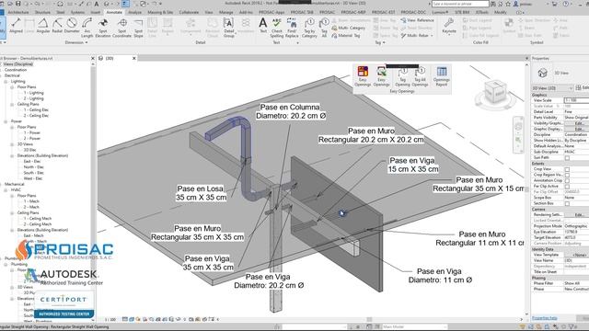Open the 3D View type selector dropdown

(552, 88)
